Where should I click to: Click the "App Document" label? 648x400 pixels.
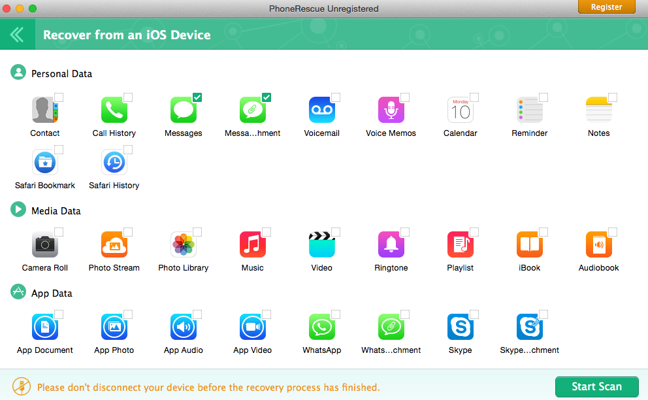[x=45, y=350]
